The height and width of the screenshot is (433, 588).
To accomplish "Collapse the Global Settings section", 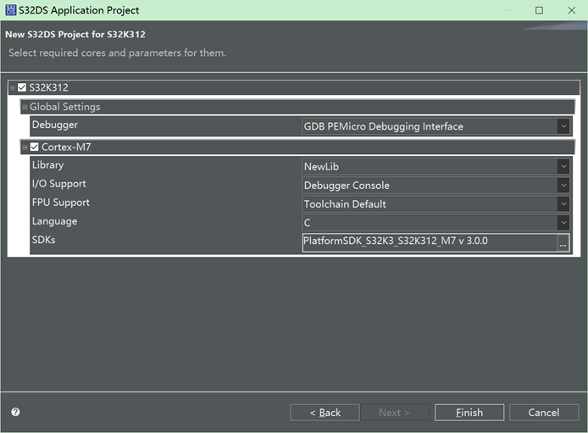I will [25, 108].
